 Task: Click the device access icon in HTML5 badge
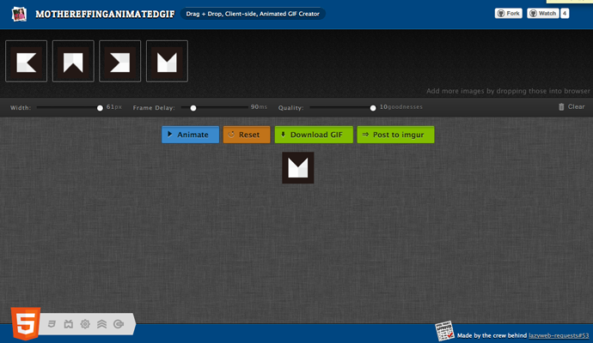click(x=69, y=323)
